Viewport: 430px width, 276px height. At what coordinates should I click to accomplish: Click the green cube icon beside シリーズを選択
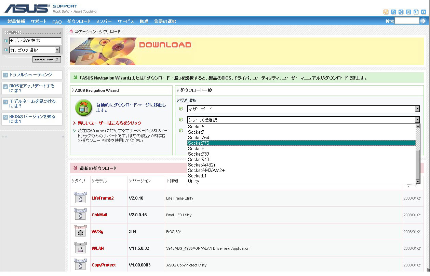click(x=181, y=119)
